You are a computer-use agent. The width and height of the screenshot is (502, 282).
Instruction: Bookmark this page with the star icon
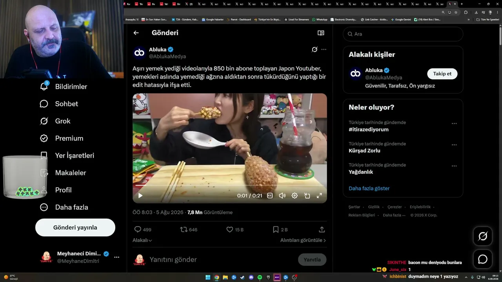click(456, 12)
